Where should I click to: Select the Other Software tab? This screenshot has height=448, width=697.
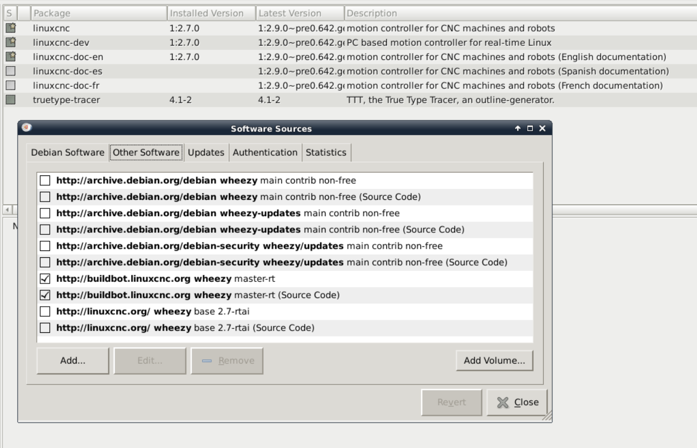[146, 152]
